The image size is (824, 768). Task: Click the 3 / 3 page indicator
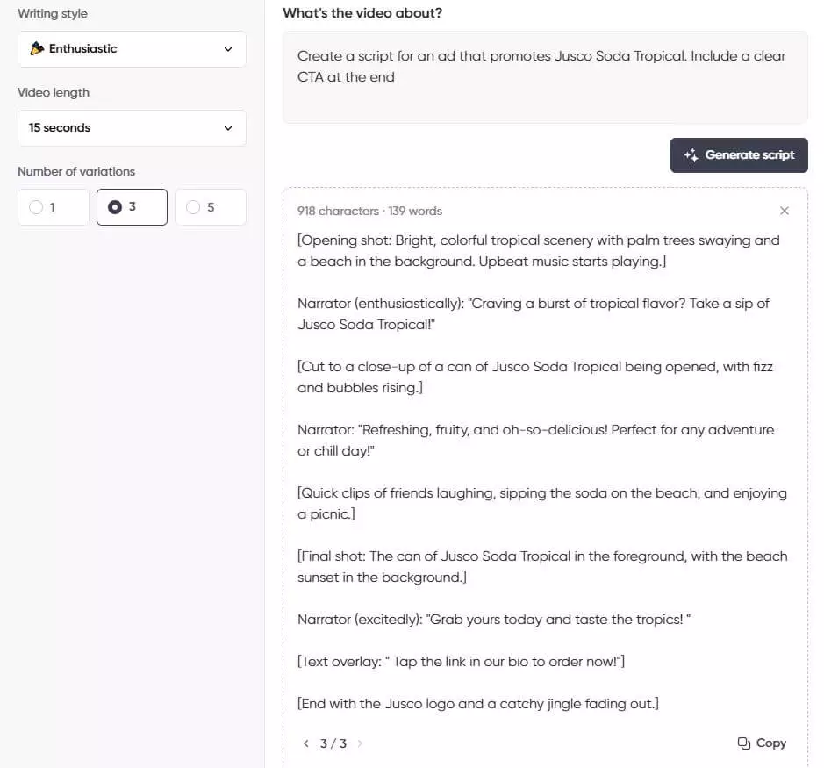pyautogui.click(x=333, y=743)
